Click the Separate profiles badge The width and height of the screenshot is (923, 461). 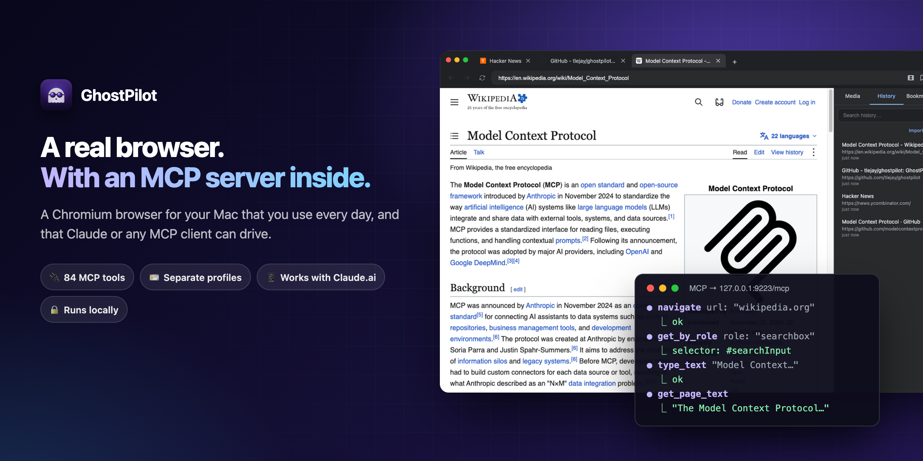pos(195,277)
